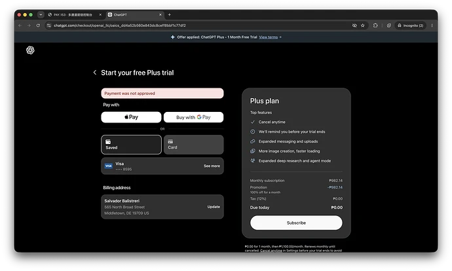Switch to the Card payment option
Viewport: 452px width, 271px height.
click(193, 145)
